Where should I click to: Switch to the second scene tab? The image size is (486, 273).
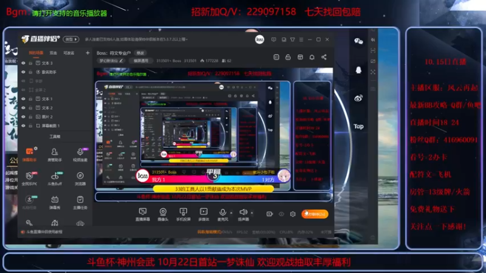(53, 53)
